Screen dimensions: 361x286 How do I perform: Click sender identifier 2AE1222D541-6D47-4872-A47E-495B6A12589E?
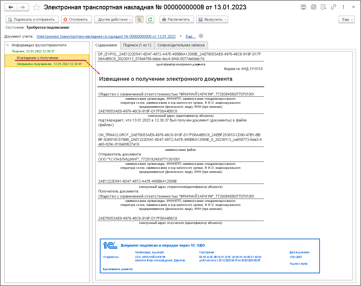(138, 181)
